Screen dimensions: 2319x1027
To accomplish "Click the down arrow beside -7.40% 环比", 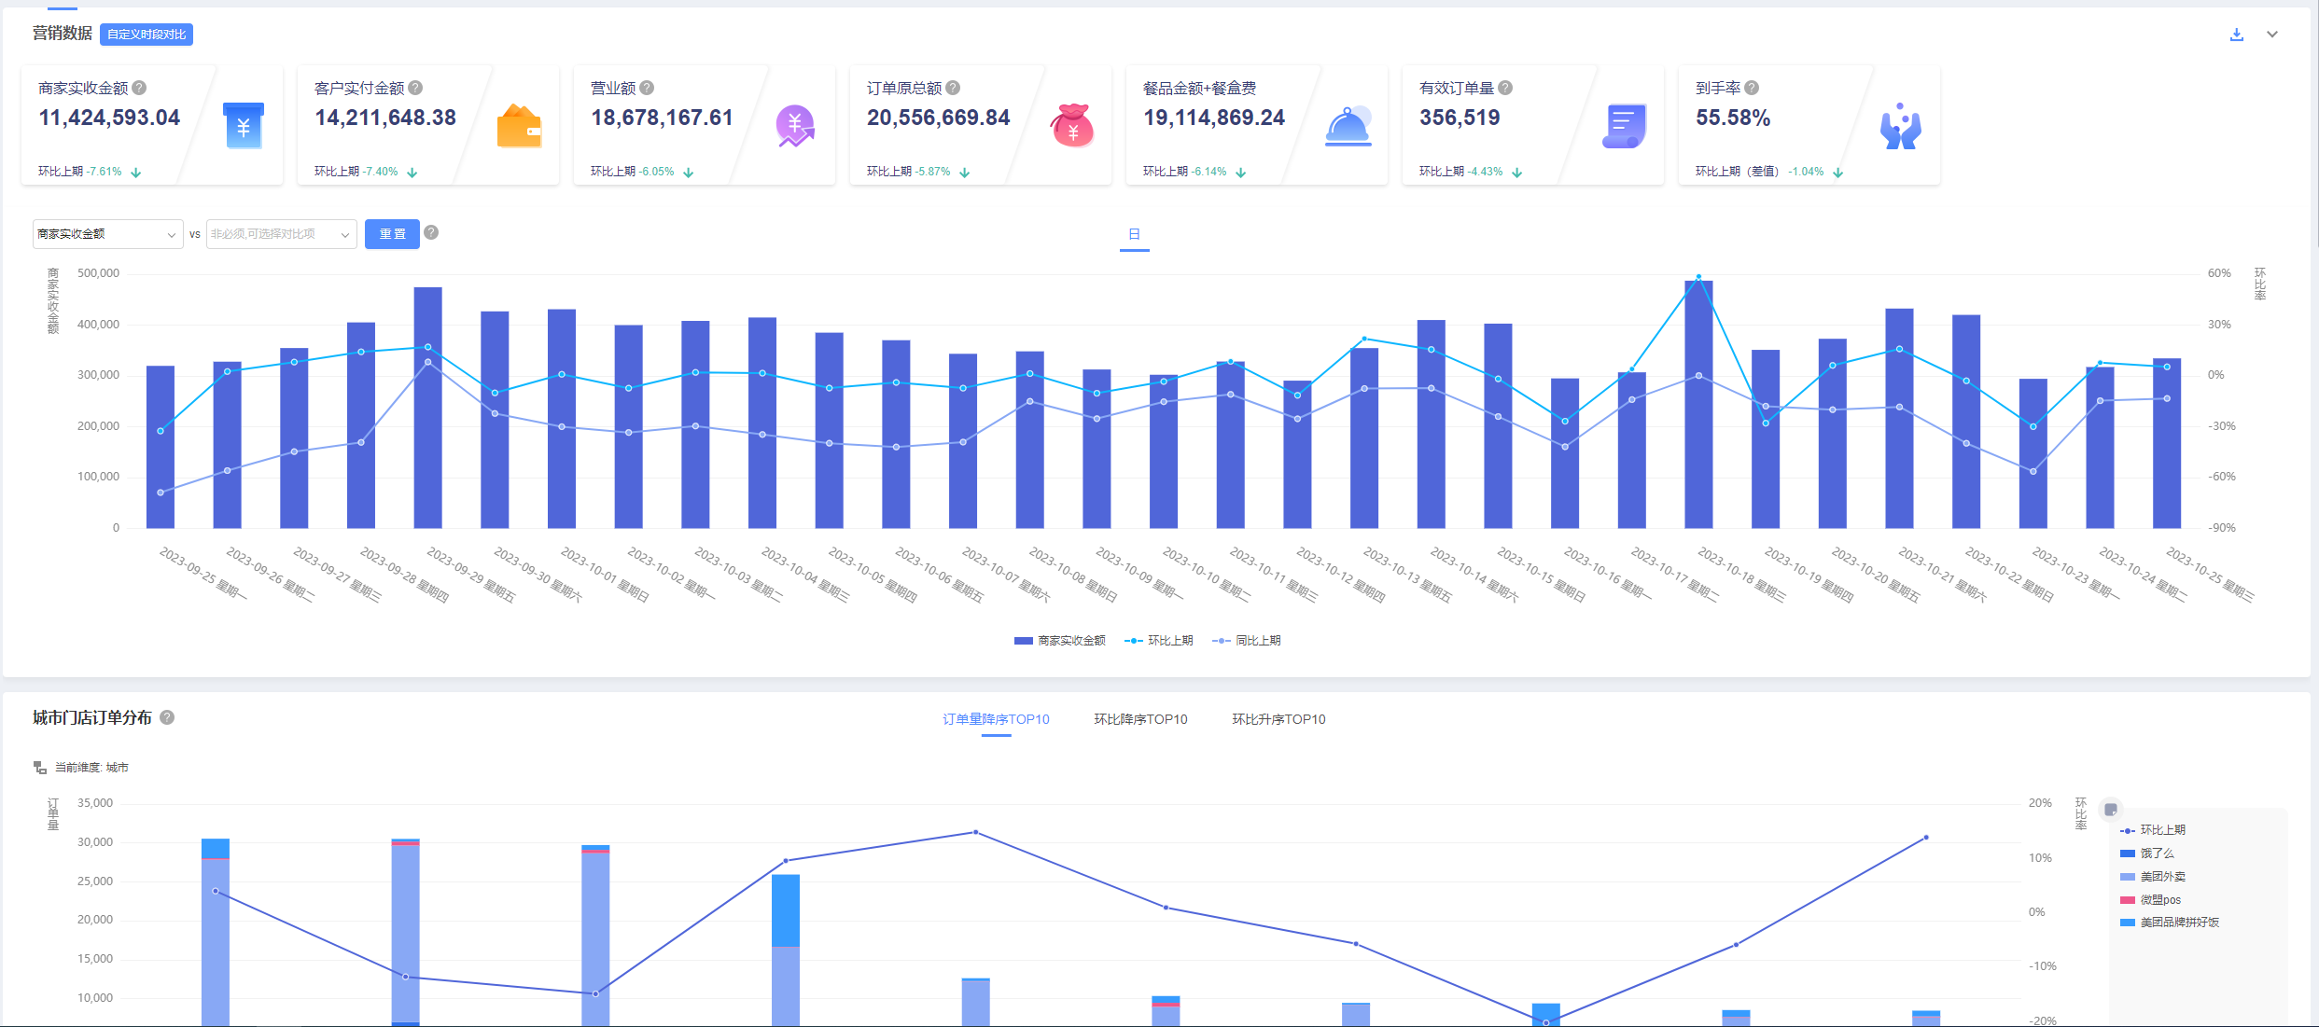I will tap(412, 173).
